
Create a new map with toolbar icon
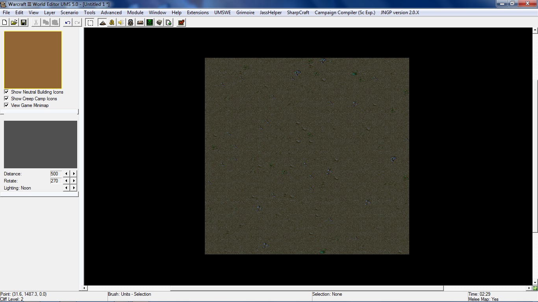pyautogui.click(x=5, y=22)
